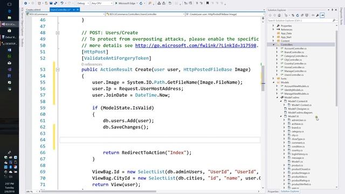345x194 pixels.
Task: Open the class navigation dropdown UsersController
Action: [146, 14]
